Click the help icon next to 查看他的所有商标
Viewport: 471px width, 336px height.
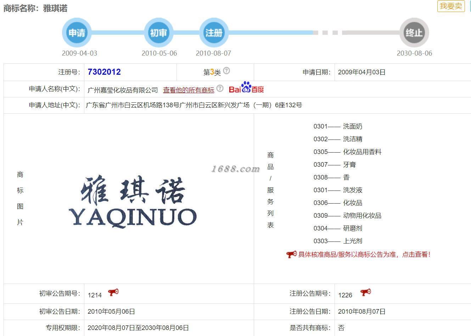pos(220,88)
